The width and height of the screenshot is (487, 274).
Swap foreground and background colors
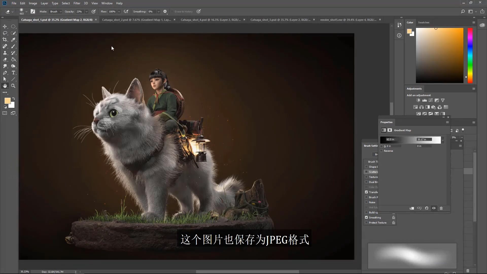14,98
